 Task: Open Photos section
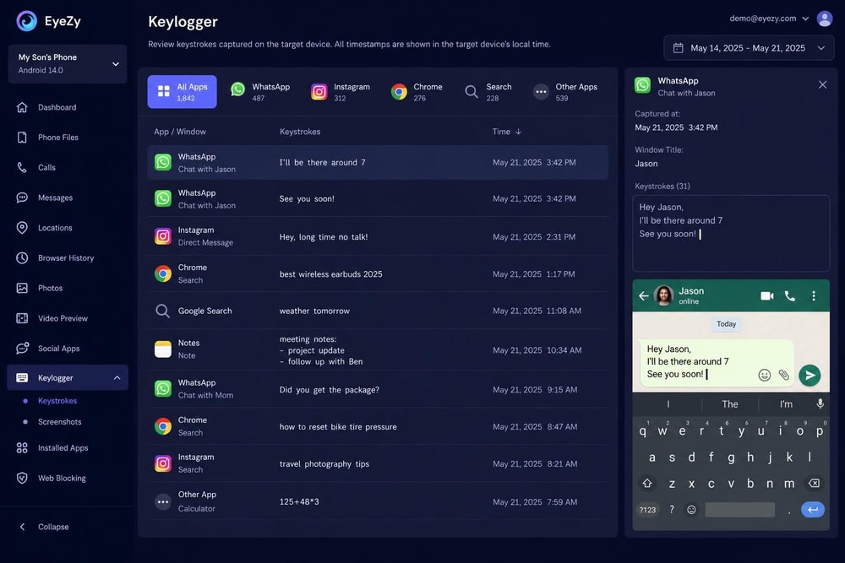[50, 288]
